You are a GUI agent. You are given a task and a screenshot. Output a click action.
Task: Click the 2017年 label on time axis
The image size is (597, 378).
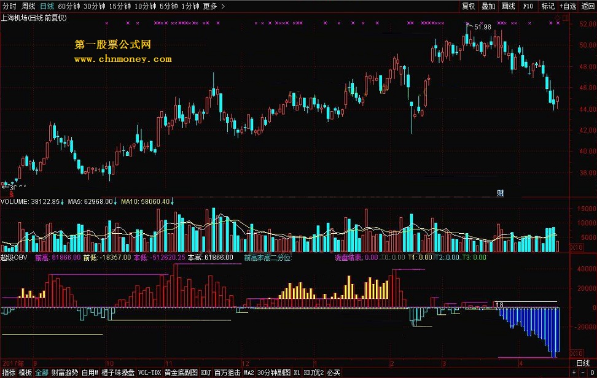(x=12, y=363)
